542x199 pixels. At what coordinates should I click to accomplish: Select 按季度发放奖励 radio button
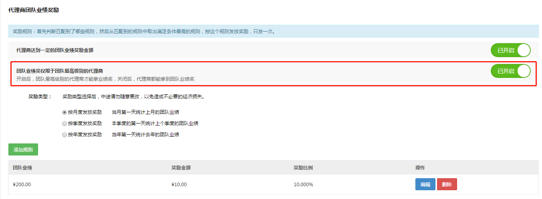click(64, 123)
